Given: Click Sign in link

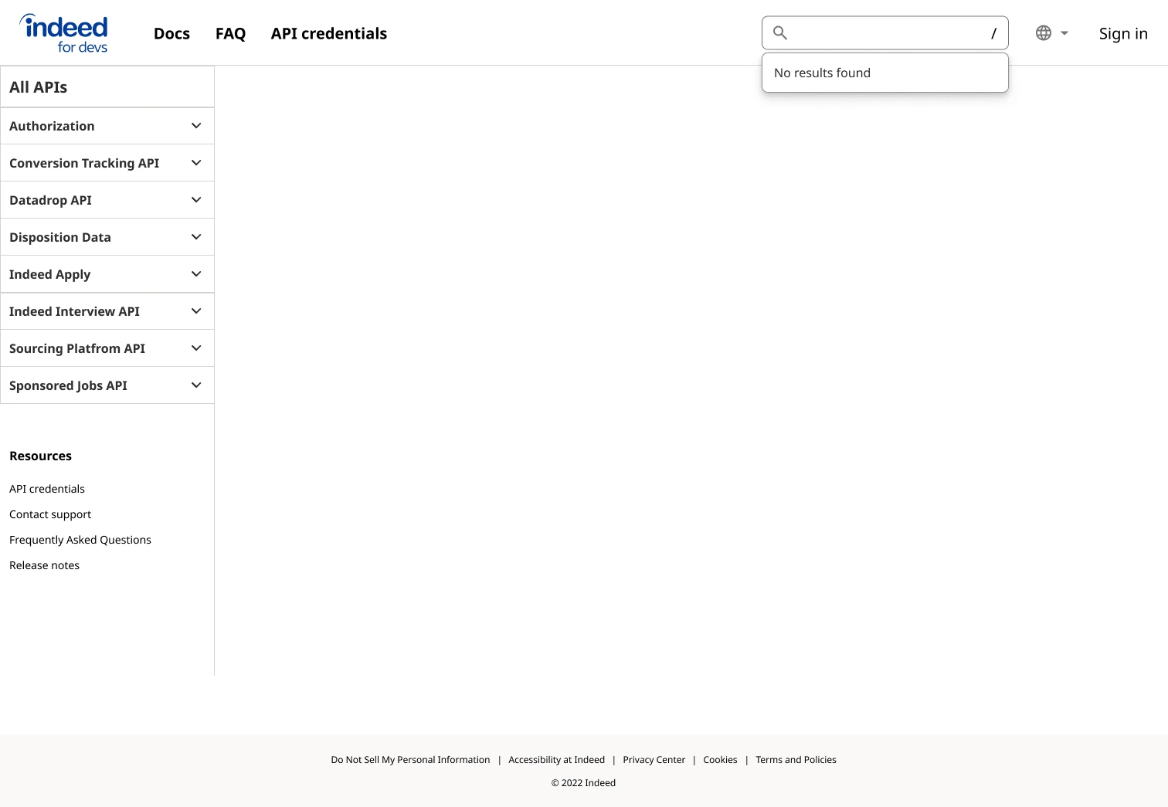Looking at the screenshot, I should [x=1123, y=33].
